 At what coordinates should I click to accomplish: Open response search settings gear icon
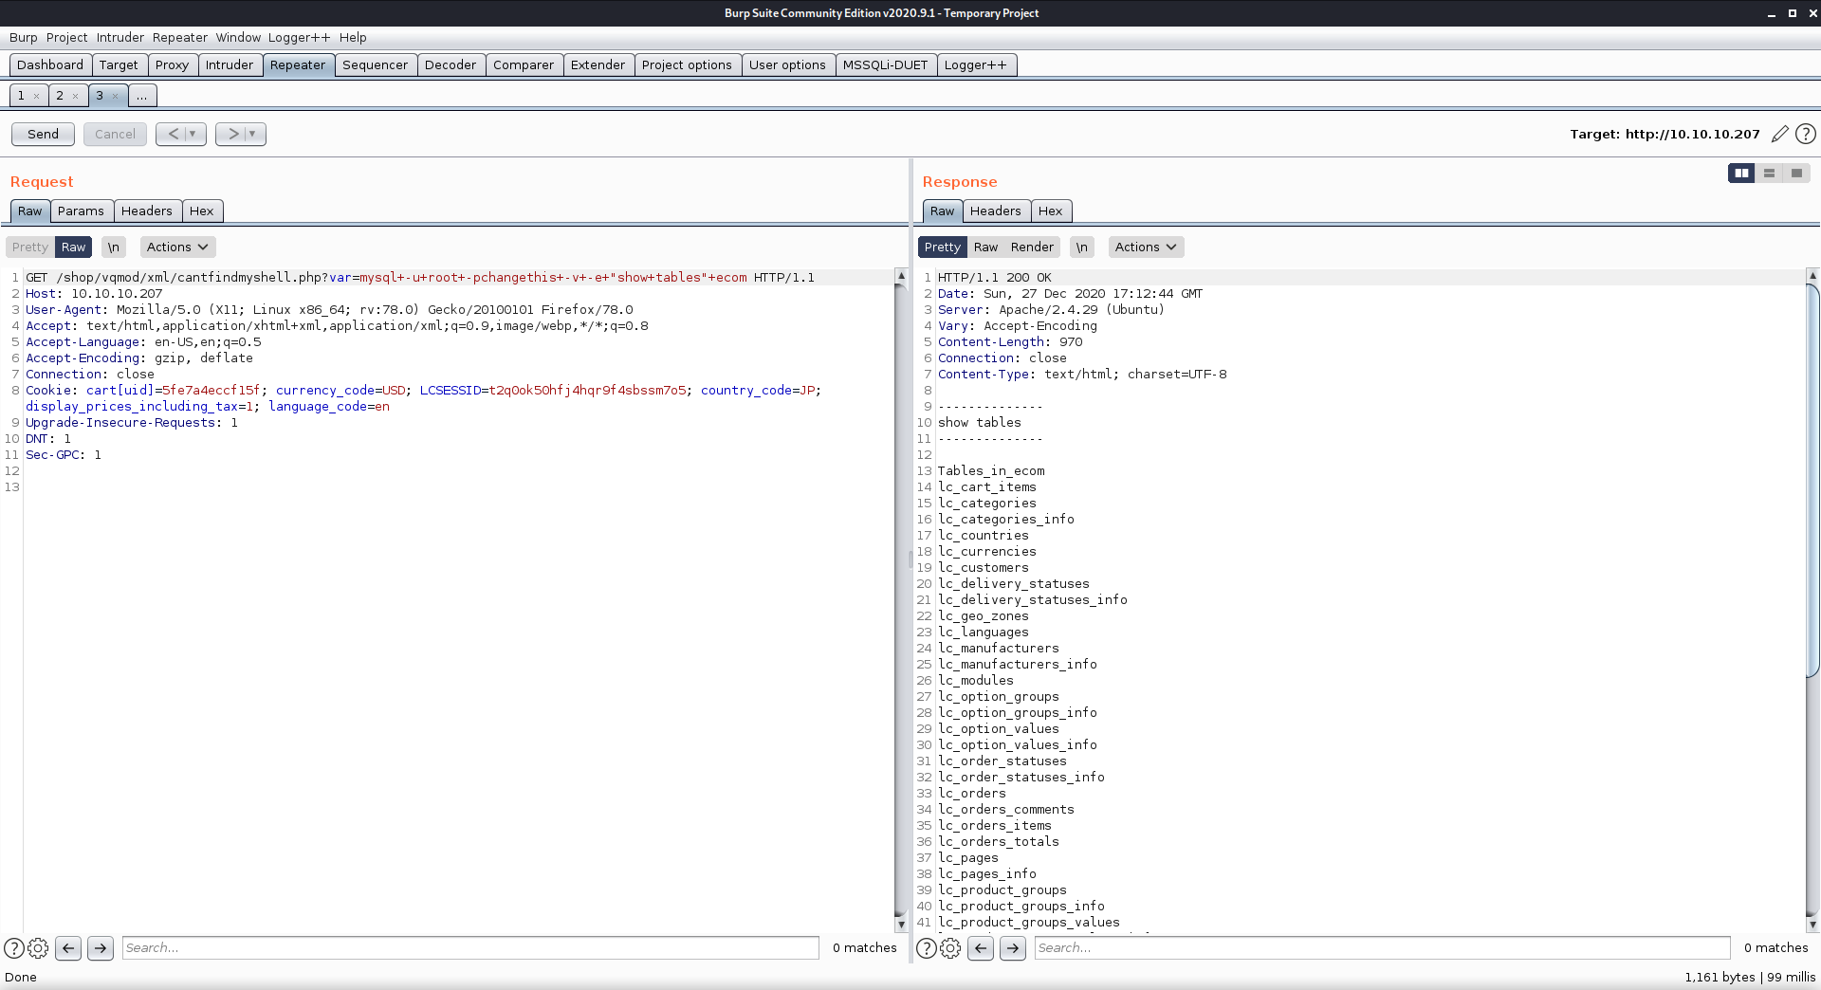950,947
